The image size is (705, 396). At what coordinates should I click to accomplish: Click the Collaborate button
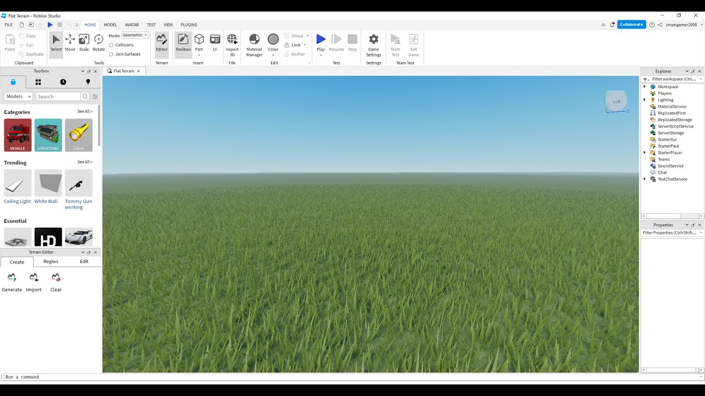click(631, 25)
